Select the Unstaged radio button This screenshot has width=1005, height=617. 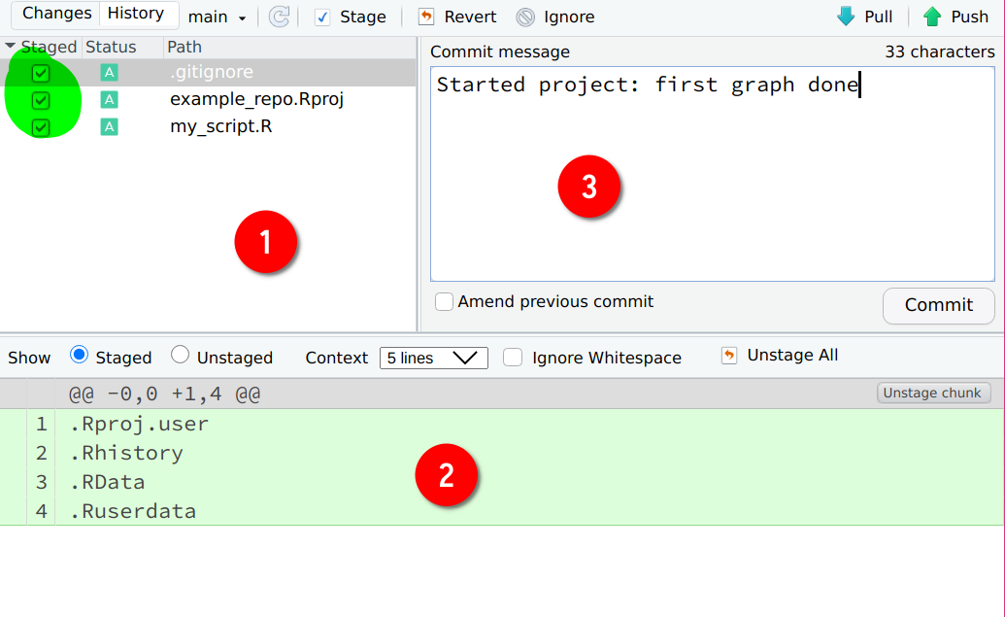[180, 355]
